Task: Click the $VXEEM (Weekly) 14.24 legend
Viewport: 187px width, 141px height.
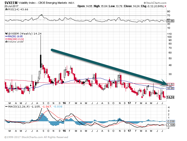Action: coord(25,34)
